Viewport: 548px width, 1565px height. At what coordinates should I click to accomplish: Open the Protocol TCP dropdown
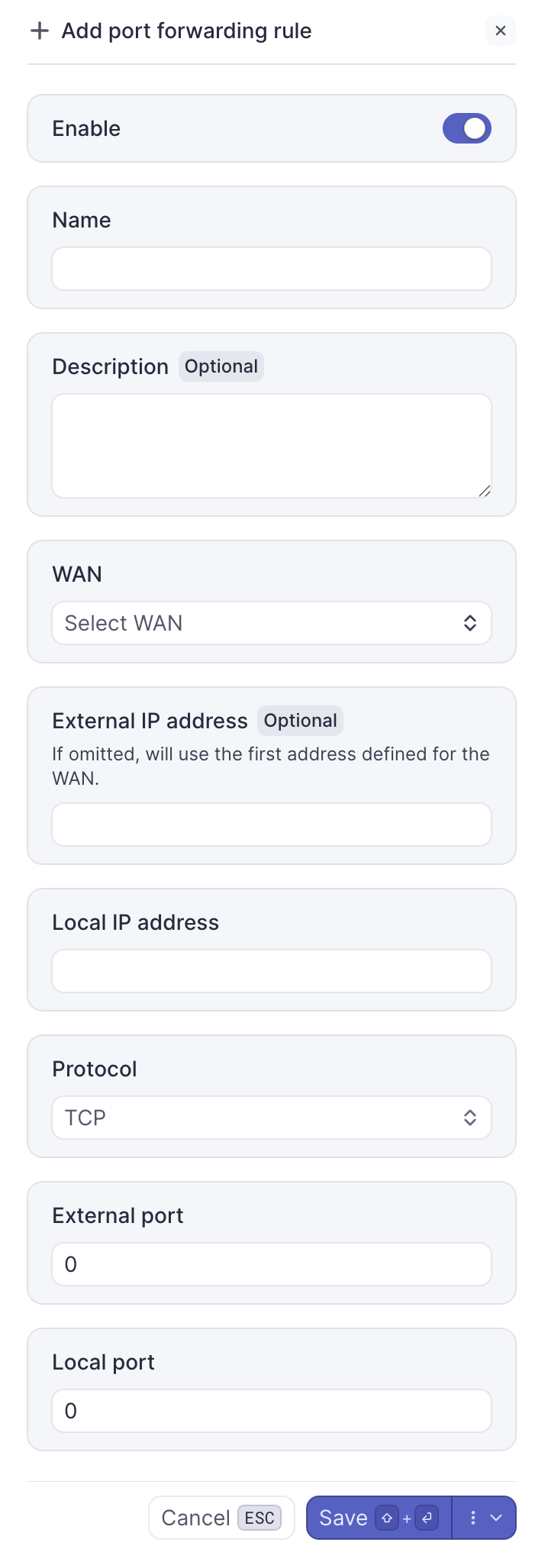pyautogui.click(x=259, y=1118)
